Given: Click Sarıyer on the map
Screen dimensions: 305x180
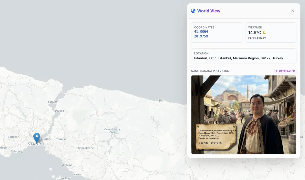Looking at the screenshot, I should coord(52,102).
